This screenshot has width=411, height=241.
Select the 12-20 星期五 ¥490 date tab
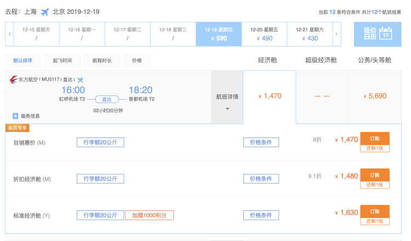click(264, 34)
